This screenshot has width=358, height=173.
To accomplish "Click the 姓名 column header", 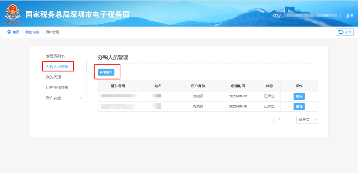I will click(x=158, y=86).
